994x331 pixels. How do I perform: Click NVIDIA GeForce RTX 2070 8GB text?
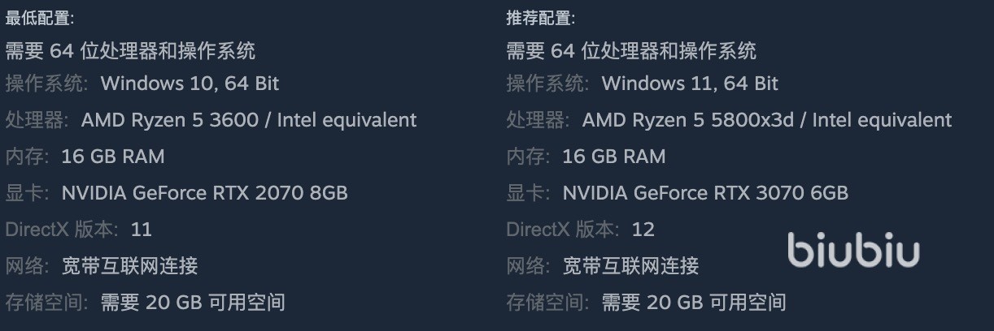pyautogui.click(x=204, y=193)
